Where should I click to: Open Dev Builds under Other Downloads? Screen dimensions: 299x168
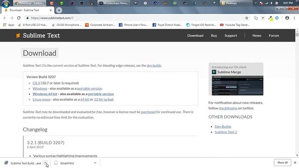coord(223,126)
